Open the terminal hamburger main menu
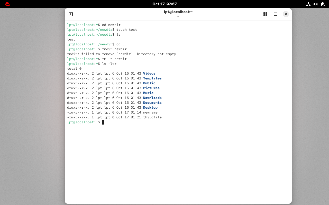This screenshot has height=205, width=329. [276, 14]
